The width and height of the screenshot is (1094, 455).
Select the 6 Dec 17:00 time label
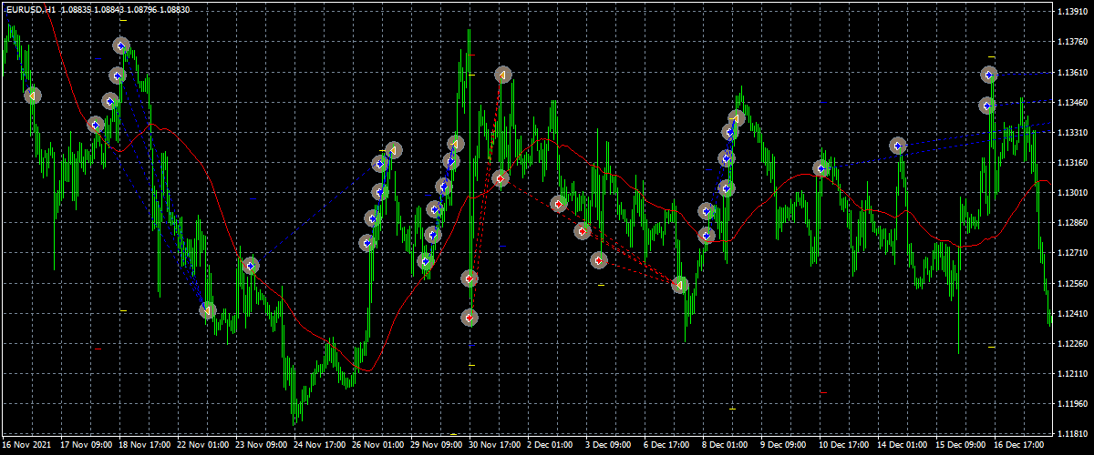(x=667, y=446)
